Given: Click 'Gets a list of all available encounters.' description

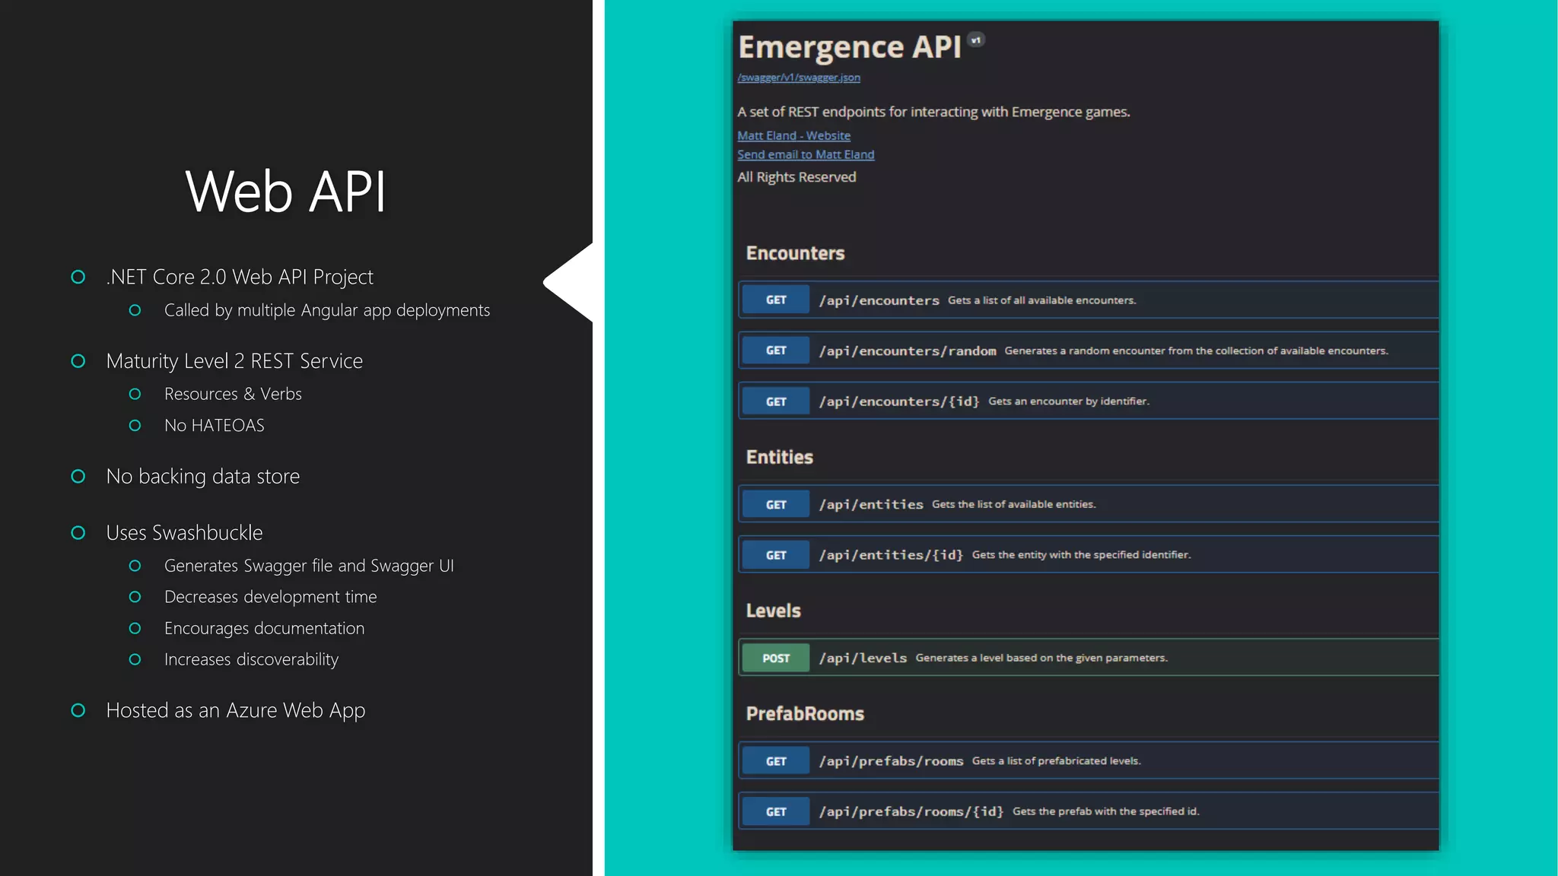Looking at the screenshot, I should pos(1041,300).
